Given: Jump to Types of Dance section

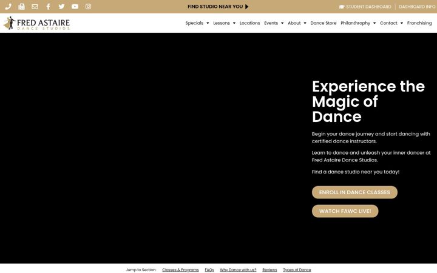Looking at the screenshot, I should pos(297,270).
